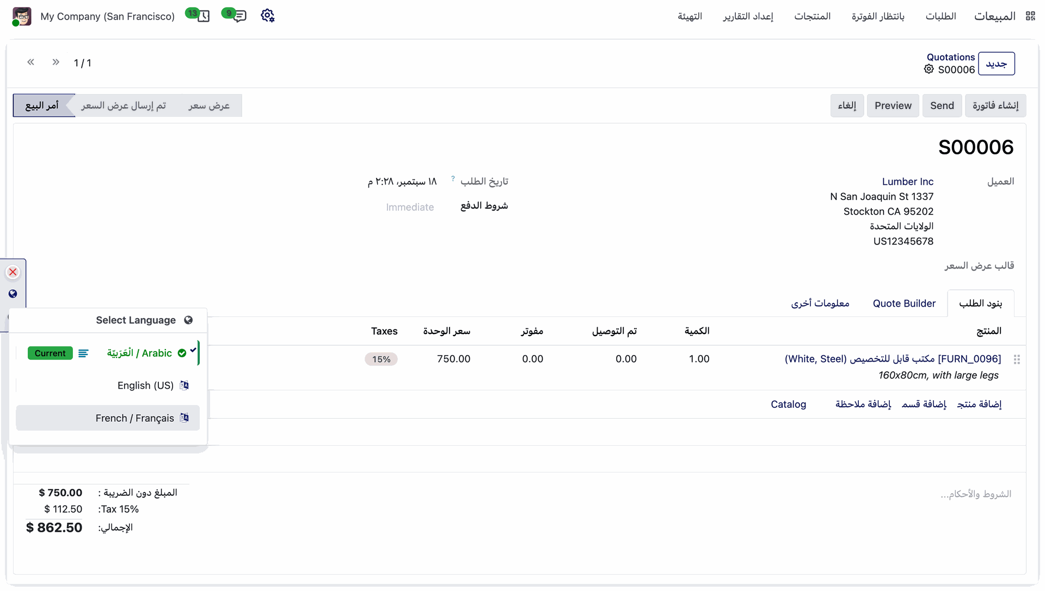Open the الطلبات menu in navbar
This screenshot has width=1045, height=591.
[x=941, y=16]
